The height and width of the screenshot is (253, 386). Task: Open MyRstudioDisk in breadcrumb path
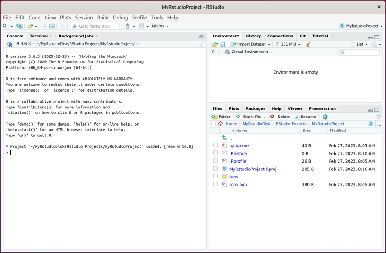256,124
